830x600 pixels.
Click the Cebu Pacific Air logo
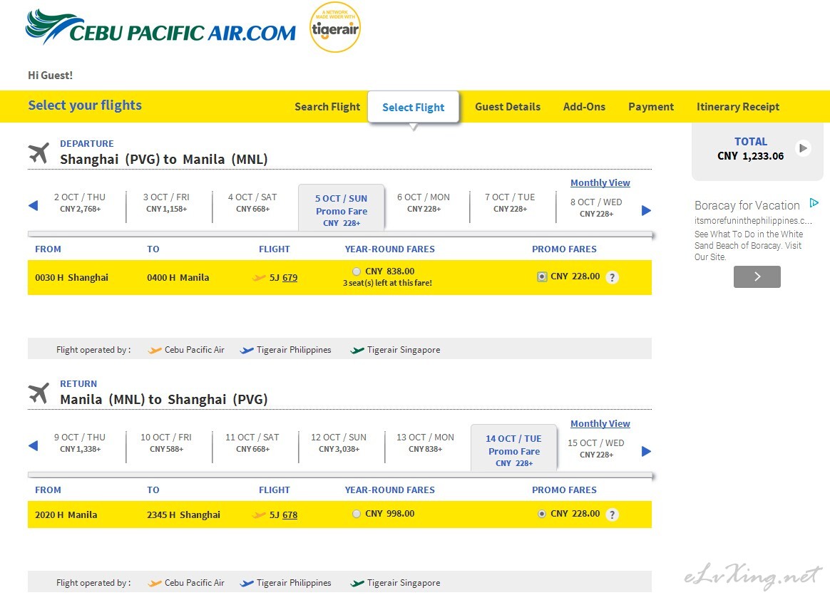(160, 27)
